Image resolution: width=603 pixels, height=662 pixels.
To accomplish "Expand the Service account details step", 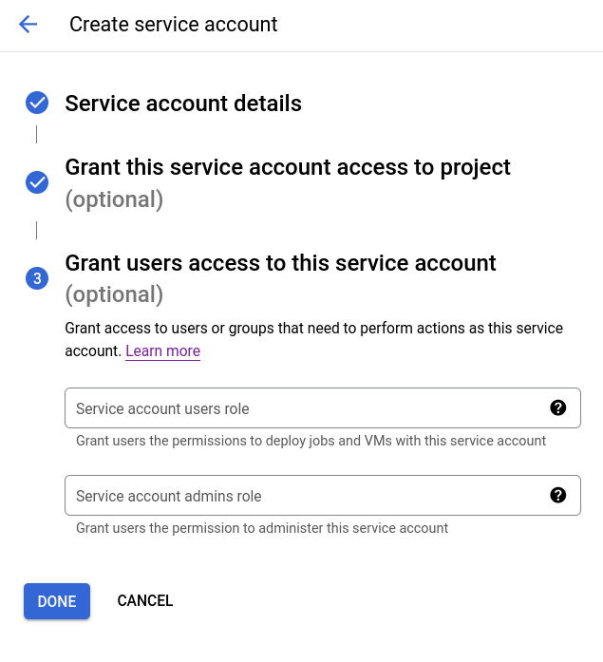I will 183,104.
